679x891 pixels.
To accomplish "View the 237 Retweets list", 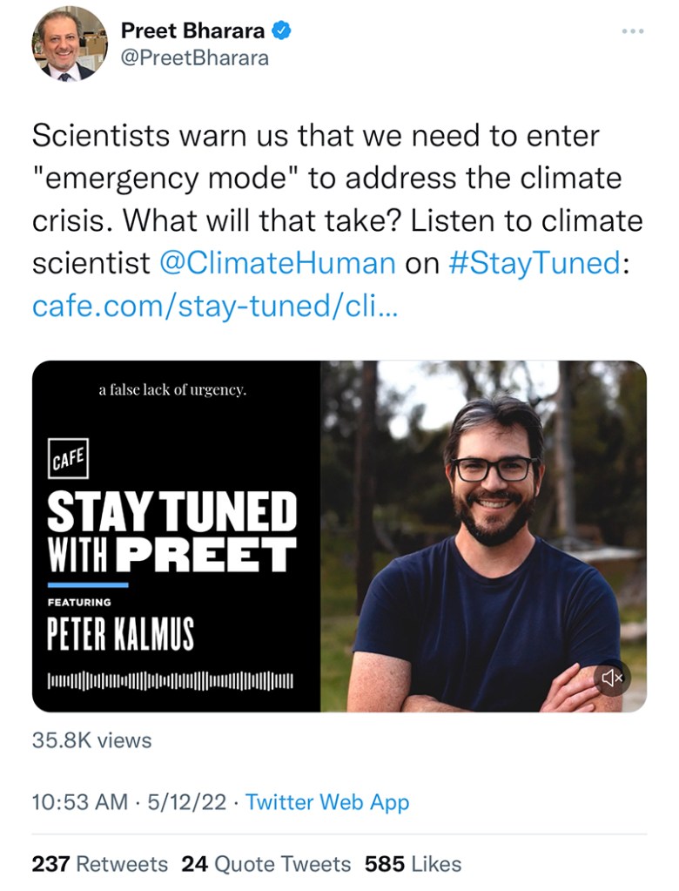I will [100, 864].
